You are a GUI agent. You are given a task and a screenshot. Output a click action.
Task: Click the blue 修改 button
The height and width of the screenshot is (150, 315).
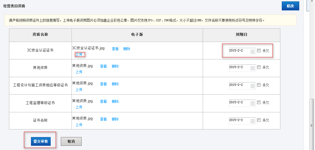(290, 6)
